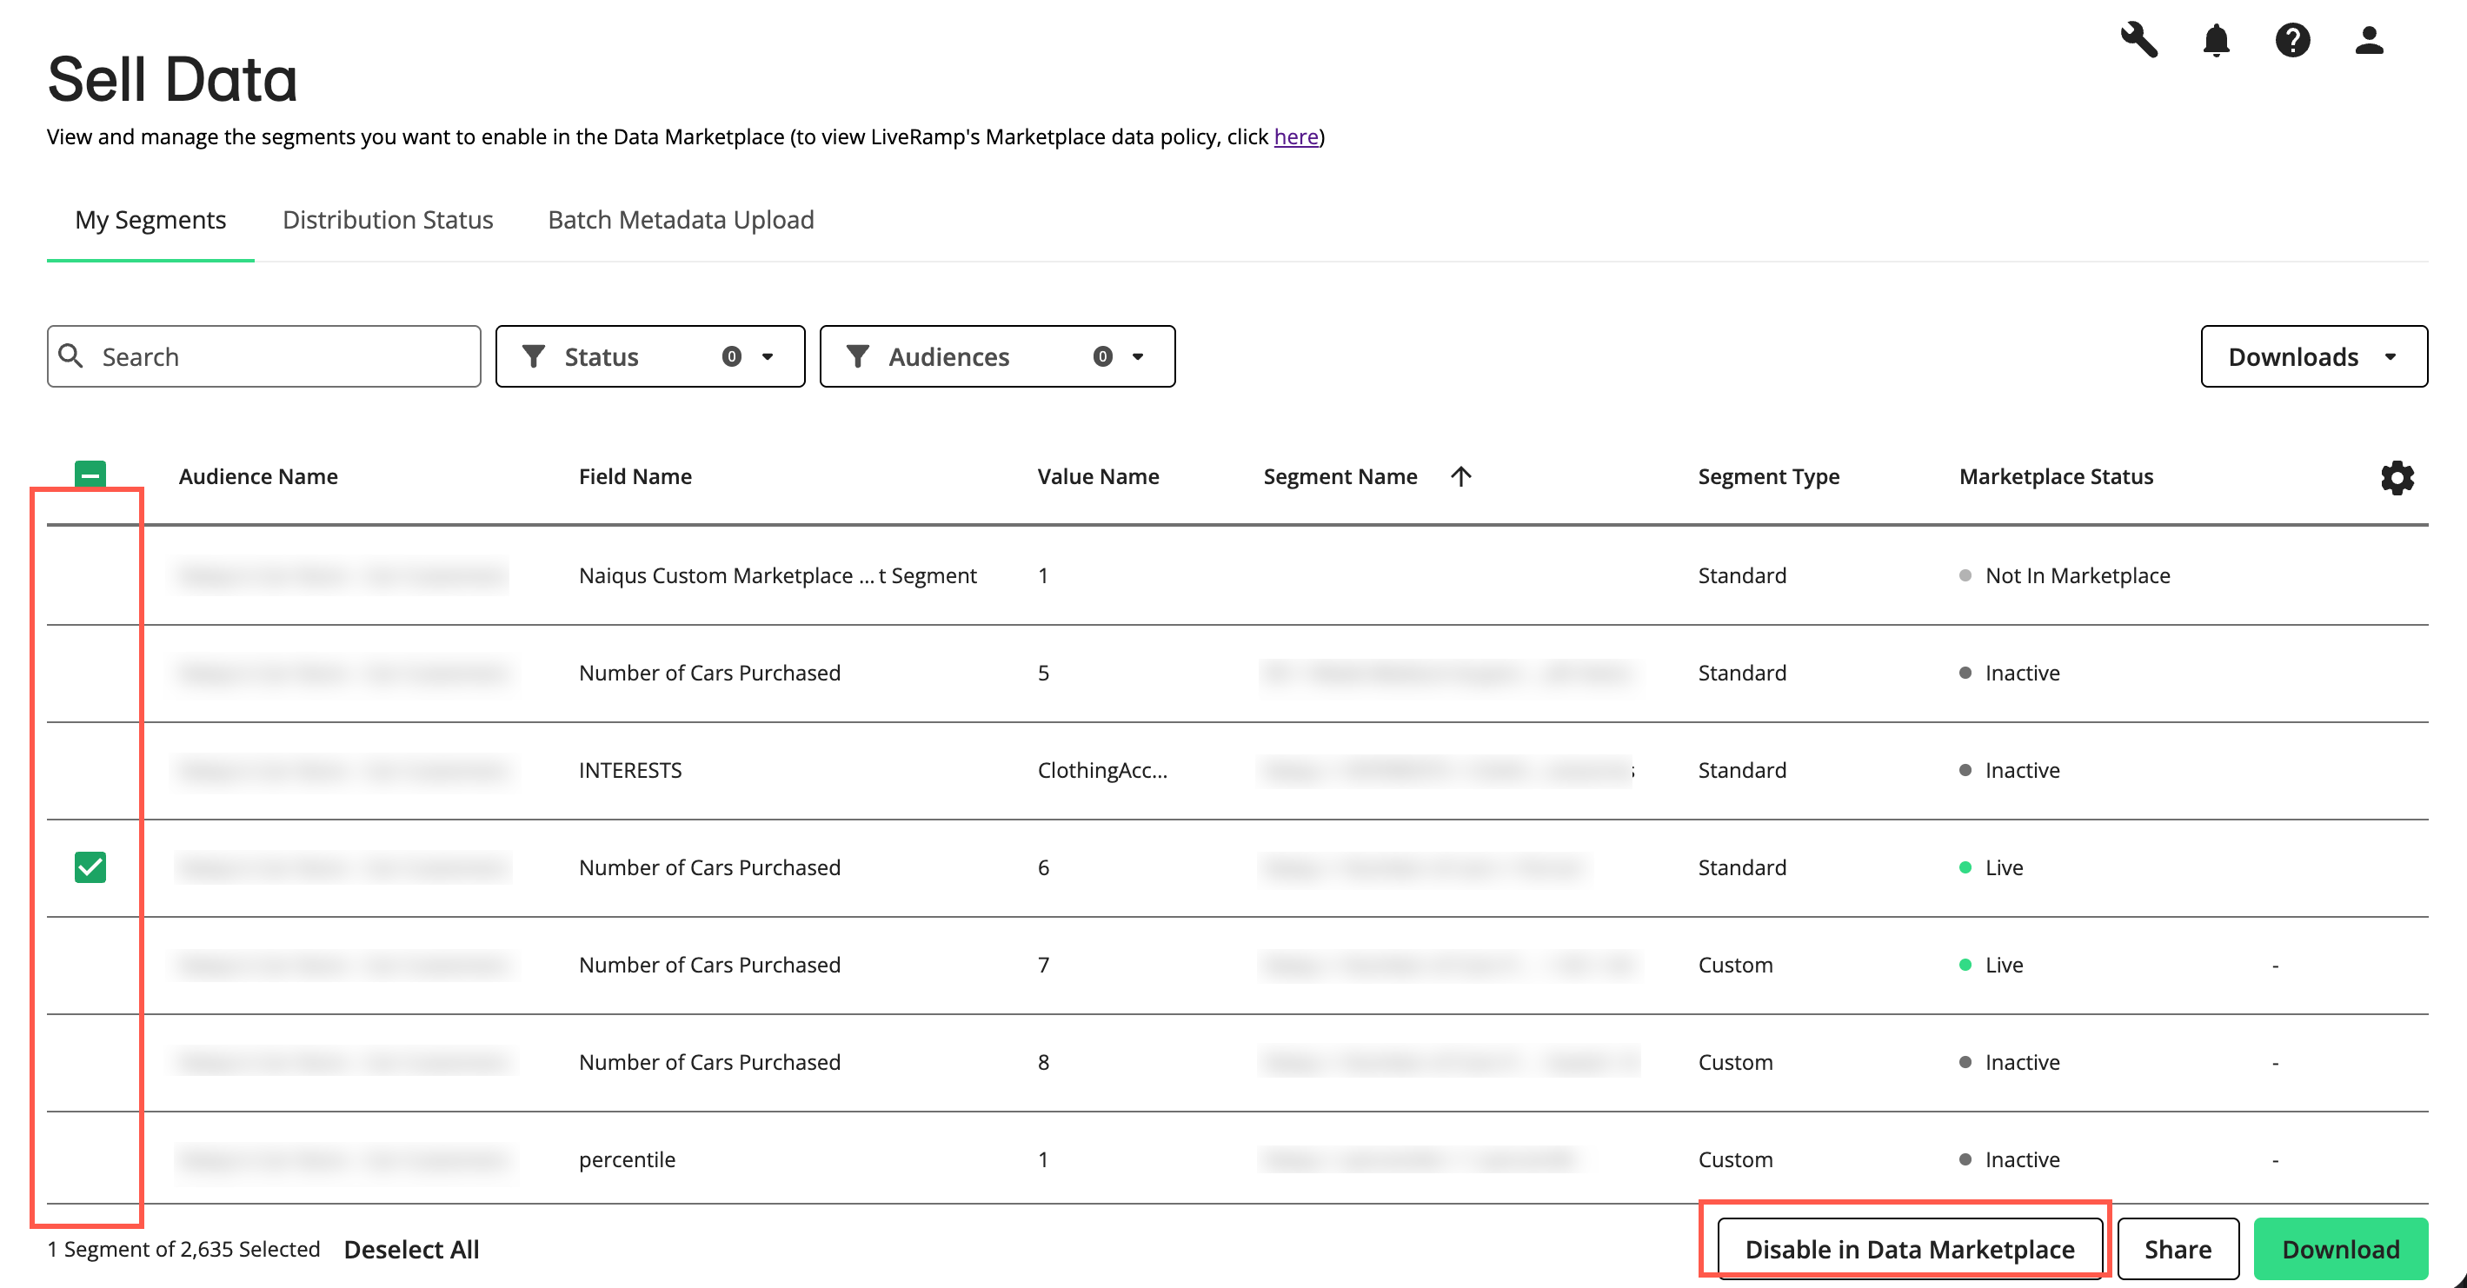Sort by Field Name column header

635,476
